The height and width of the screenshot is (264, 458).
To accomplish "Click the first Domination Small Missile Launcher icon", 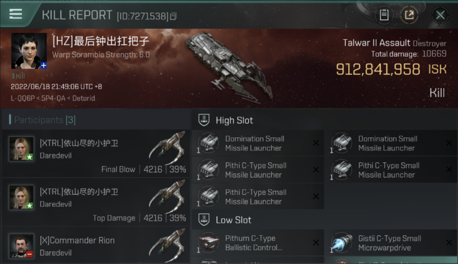I will (x=209, y=143).
